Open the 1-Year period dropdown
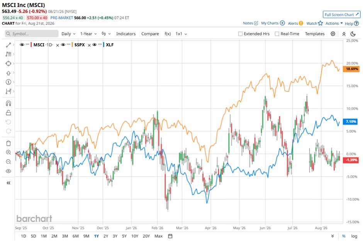Viewport: 363px width, 241px height. [x=88, y=34]
